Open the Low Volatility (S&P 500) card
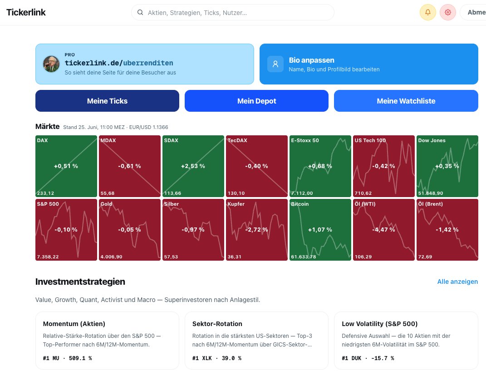Screen dimensions: 486x381 pyautogui.click(x=406, y=341)
